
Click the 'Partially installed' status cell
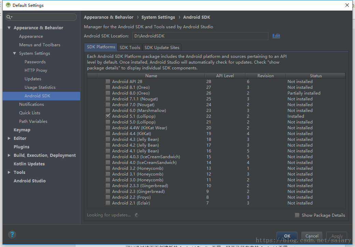(304, 93)
